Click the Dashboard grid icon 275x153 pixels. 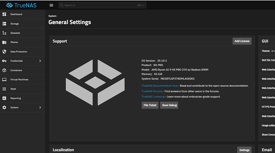click(x=4, y=14)
